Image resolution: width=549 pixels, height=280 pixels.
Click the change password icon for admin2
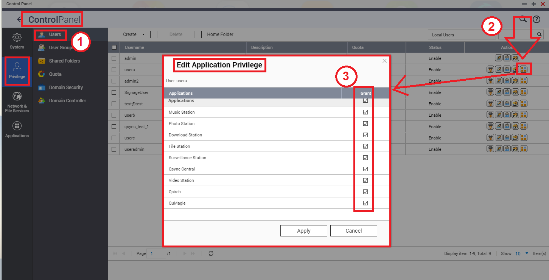pos(490,80)
